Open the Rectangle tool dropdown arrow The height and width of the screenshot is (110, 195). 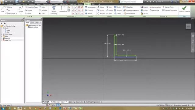pos(16,13)
